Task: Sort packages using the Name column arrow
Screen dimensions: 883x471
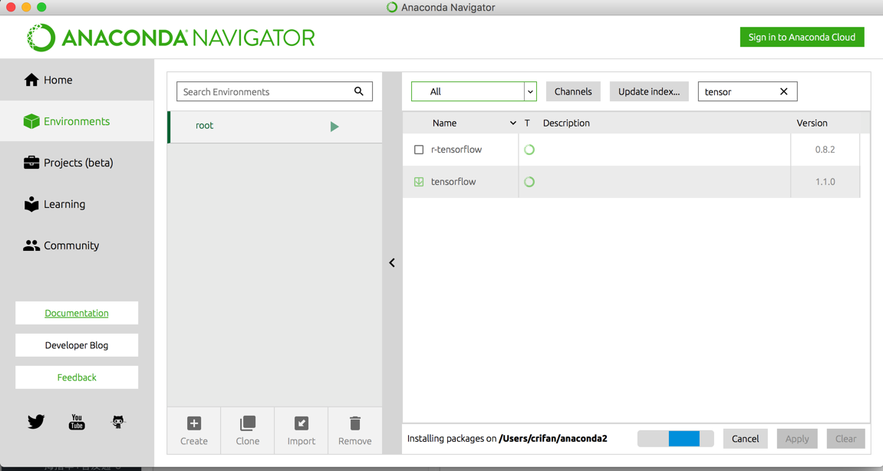Action: (512, 123)
